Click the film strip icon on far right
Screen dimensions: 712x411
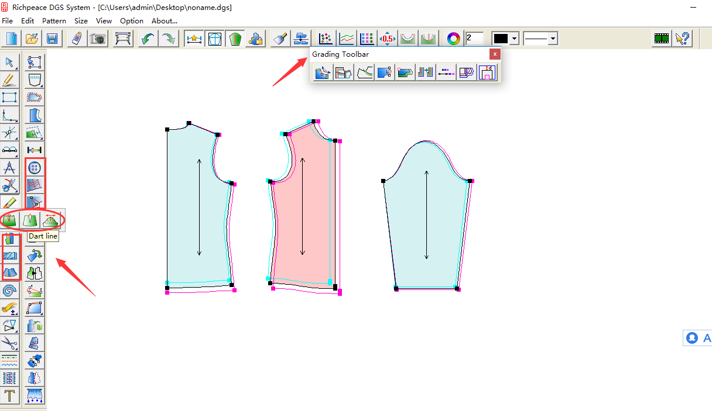click(x=662, y=38)
